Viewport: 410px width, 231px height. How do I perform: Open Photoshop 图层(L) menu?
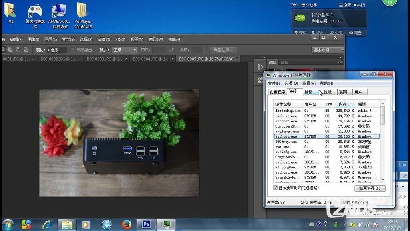(50, 39)
